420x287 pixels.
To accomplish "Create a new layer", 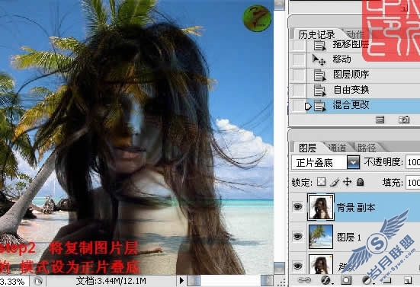I will (408, 280).
